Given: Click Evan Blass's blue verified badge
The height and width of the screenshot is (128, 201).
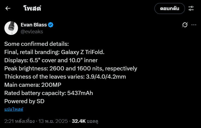Looking at the screenshot, I should (51, 25).
